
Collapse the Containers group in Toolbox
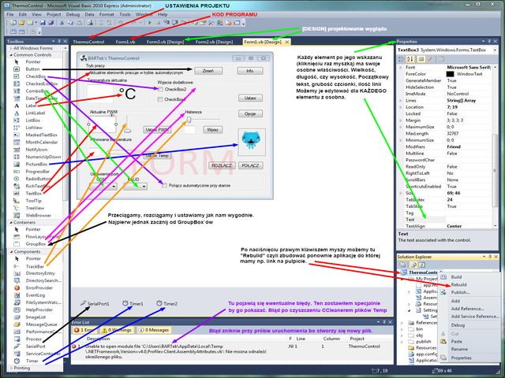click(x=10, y=222)
